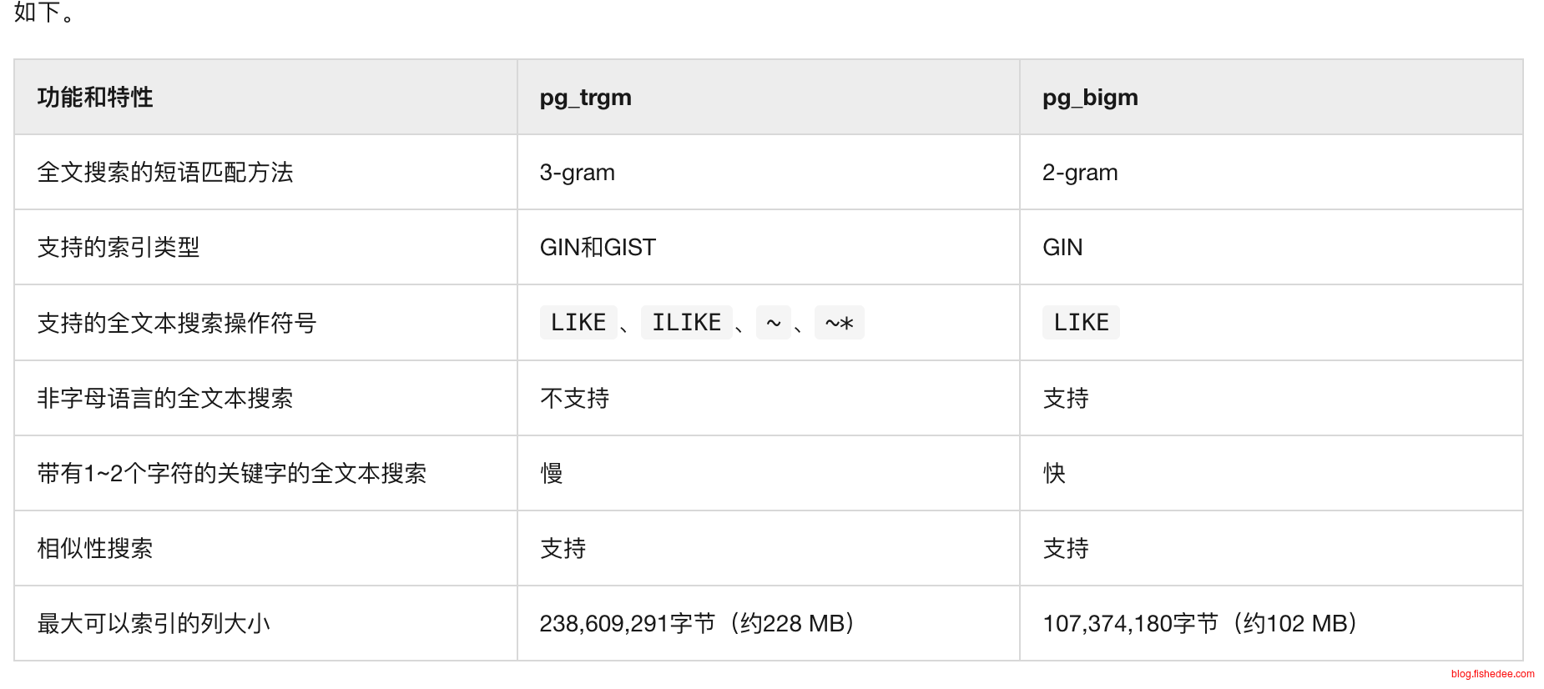Click the LIKE tag in pg_trgm column
This screenshot has height=689, width=1544.
(x=578, y=323)
